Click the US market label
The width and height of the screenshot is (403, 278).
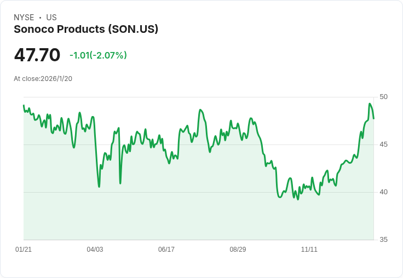tap(51, 18)
